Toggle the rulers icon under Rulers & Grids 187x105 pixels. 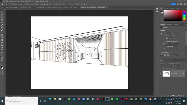[161, 55]
